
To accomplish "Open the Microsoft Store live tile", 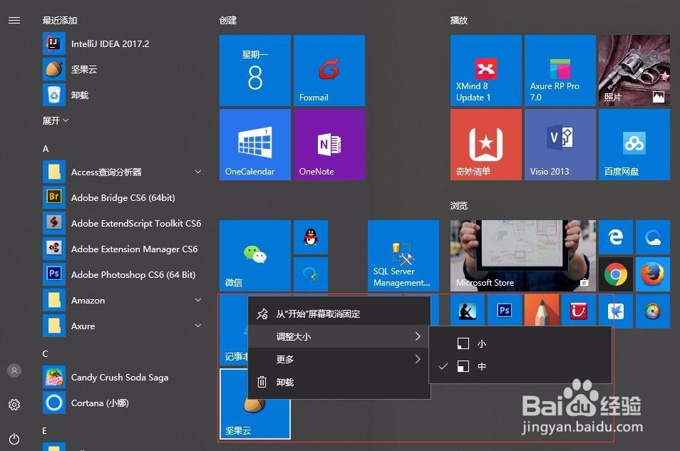I will point(523,255).
